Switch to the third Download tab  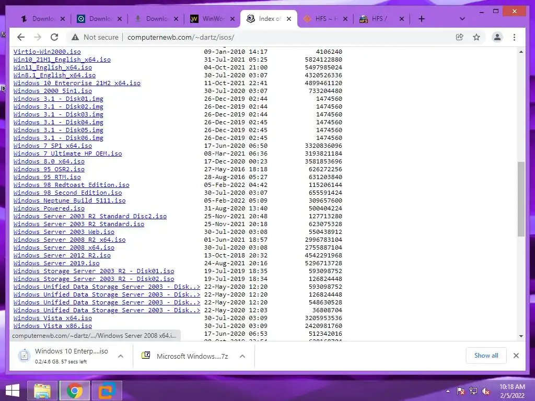pyautogui.click(x=156, y=19)
